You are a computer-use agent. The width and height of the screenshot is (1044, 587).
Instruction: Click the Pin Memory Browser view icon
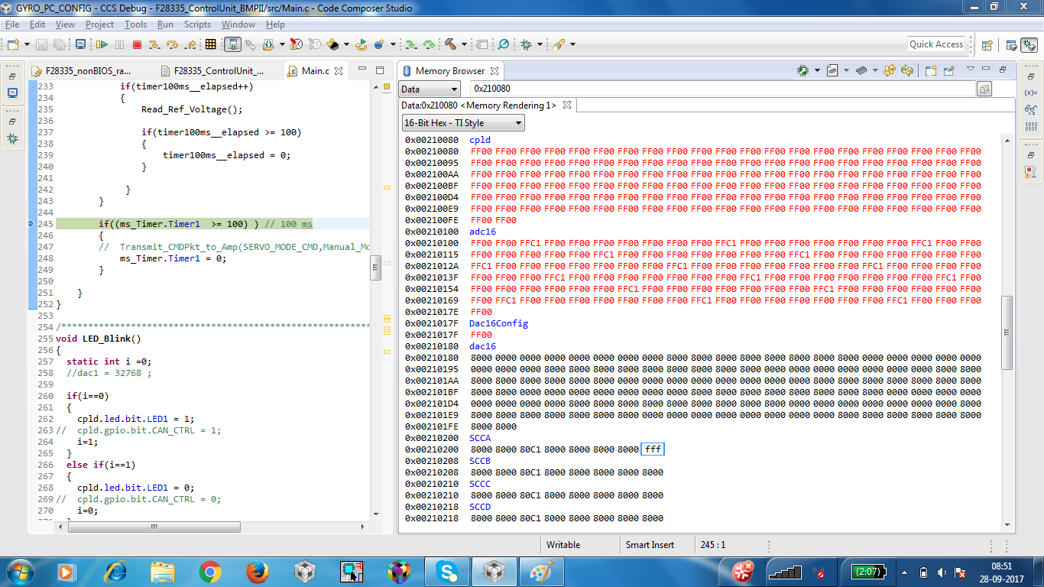pyautogui.click(x=948, y=70)
